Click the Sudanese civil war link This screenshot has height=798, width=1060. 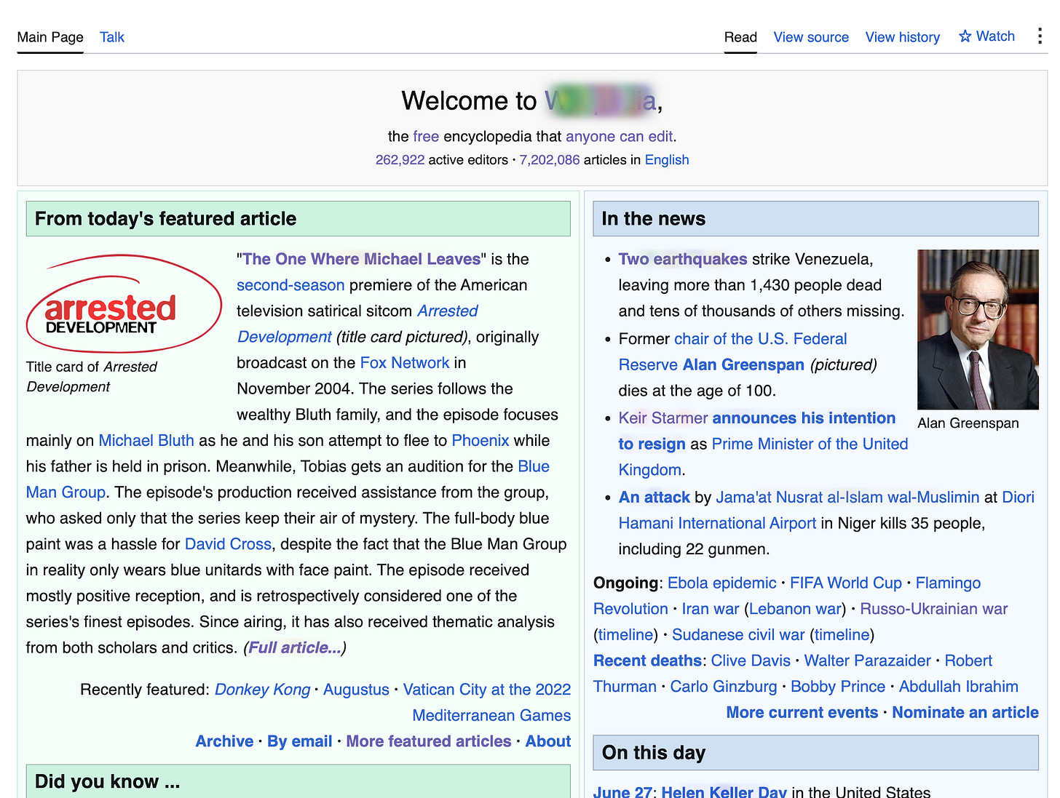[738, 635]
